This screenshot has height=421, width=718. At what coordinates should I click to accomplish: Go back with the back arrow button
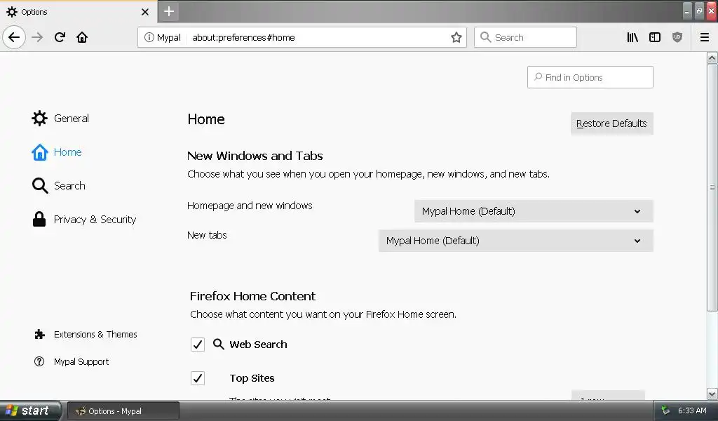tap(14, 37)
